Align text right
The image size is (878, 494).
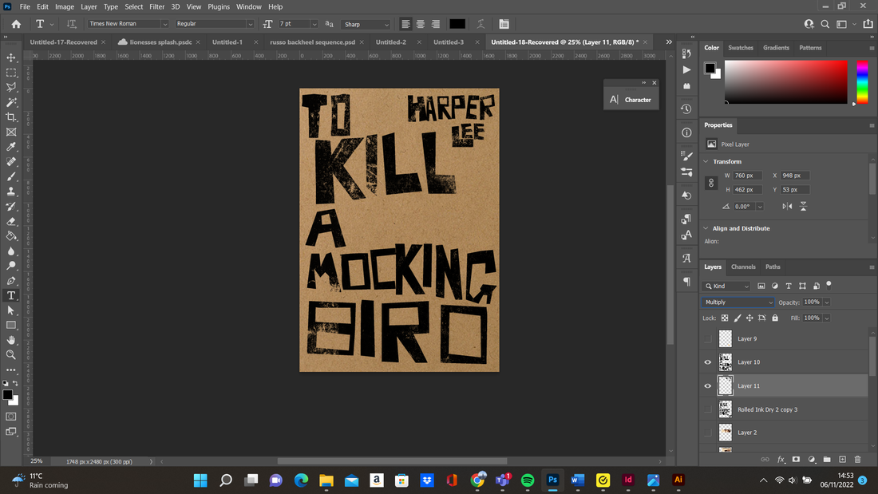pos(435,24)
